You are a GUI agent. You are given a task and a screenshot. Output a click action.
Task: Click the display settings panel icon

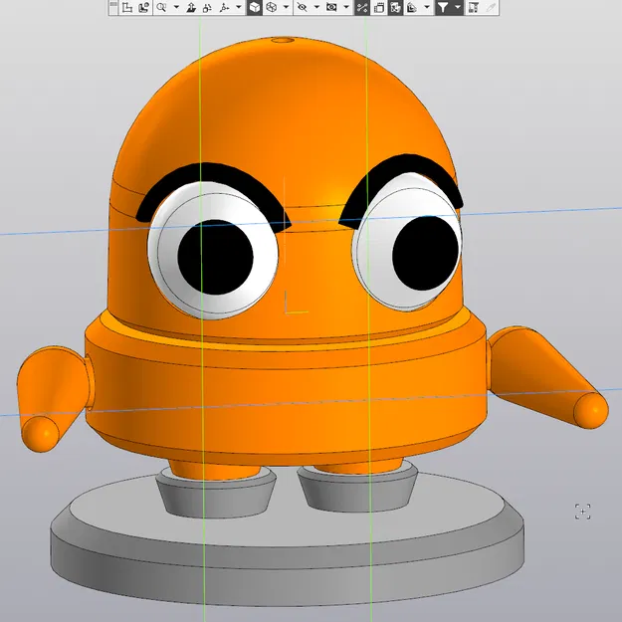point(474,7)
